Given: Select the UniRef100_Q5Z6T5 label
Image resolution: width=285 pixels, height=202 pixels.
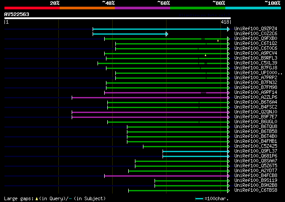Looking at the screenshot, I should (256, 166).
